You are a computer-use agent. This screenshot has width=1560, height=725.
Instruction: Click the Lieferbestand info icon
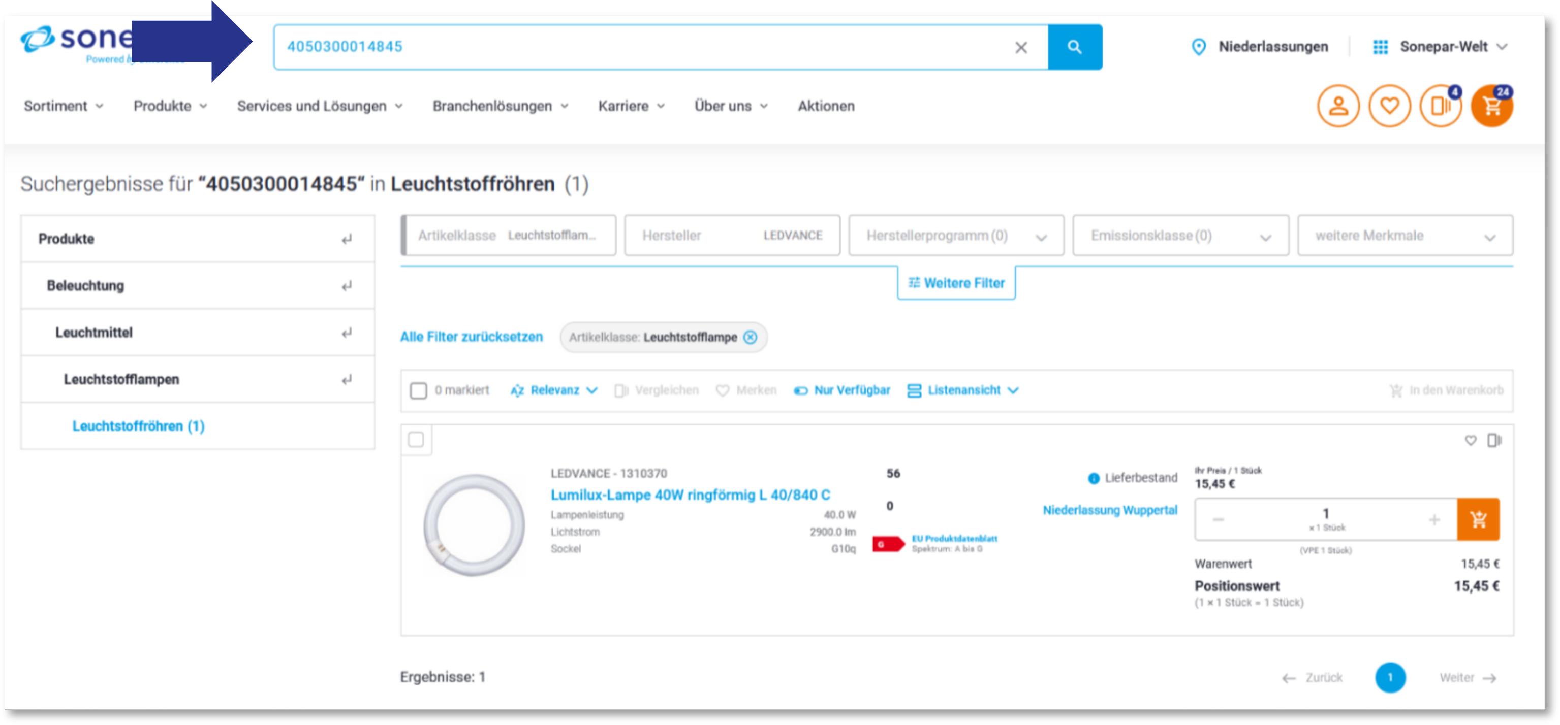pyautogui.click(x=1093, y=479)
